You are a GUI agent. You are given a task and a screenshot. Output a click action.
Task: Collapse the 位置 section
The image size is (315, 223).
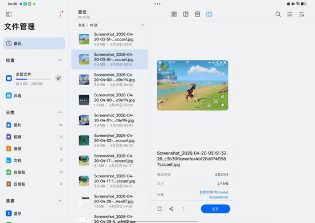pos(60,60)
